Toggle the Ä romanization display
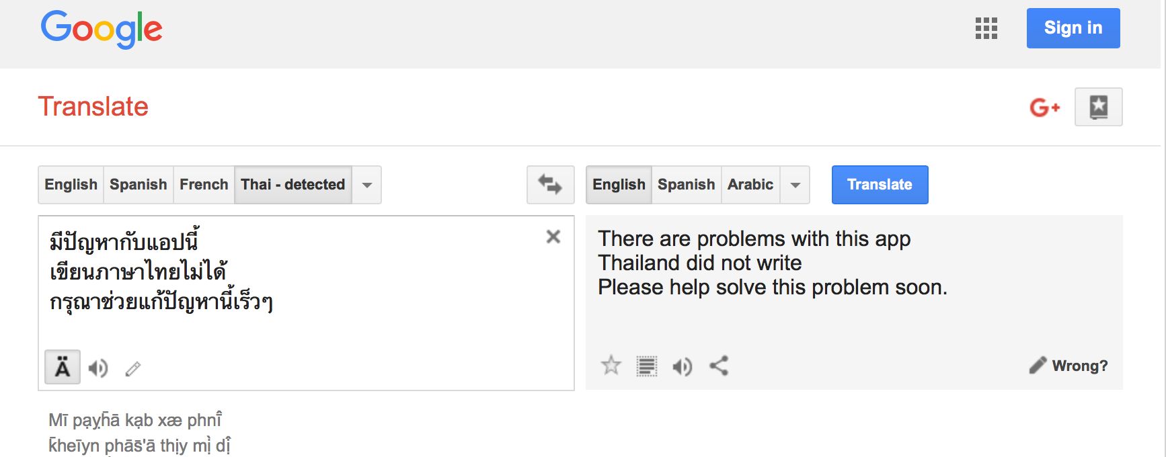The height and width of the screenshot is (457, 1166). (x=63, y=368)
